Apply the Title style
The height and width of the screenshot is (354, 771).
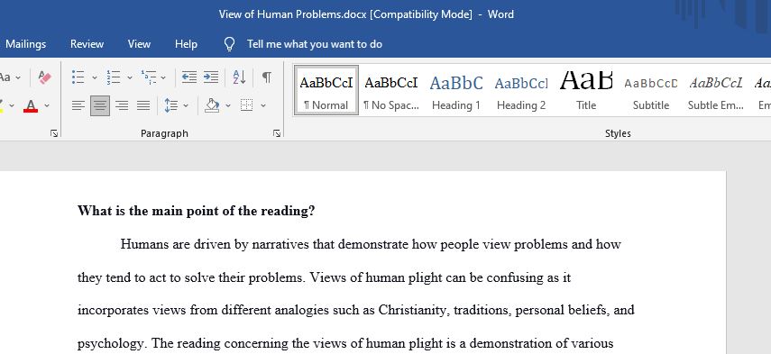[x=586, y=91]
